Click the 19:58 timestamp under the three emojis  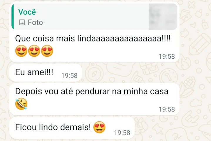(x=167, y=57)
